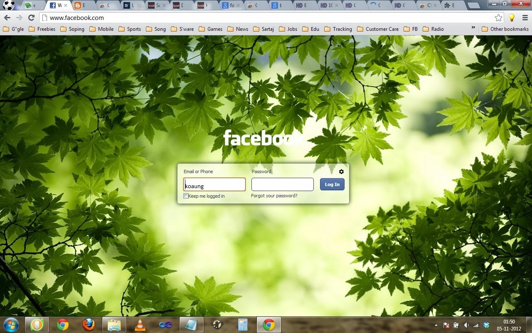Expand the Soping bookmark folder
The width and height of the screenshot is (532, 333).
point(72,29)
